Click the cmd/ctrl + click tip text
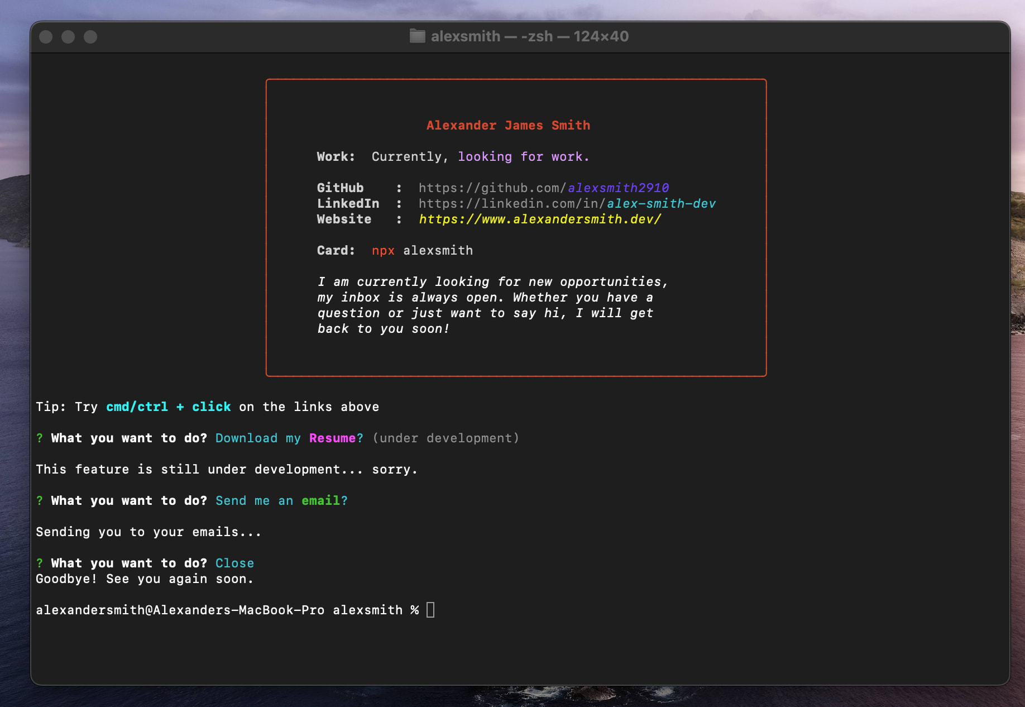 pos(168,407)
